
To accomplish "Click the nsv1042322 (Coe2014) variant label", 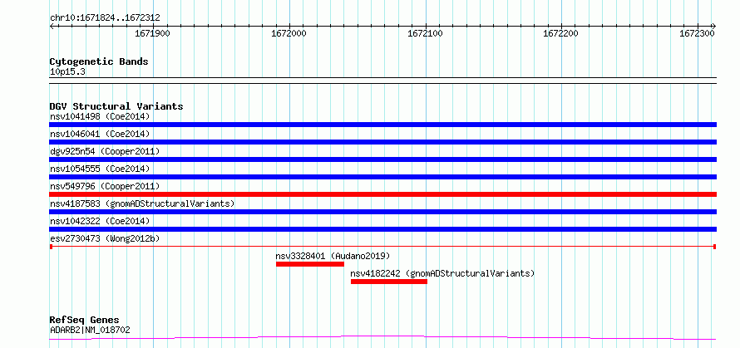I will 100,221.
